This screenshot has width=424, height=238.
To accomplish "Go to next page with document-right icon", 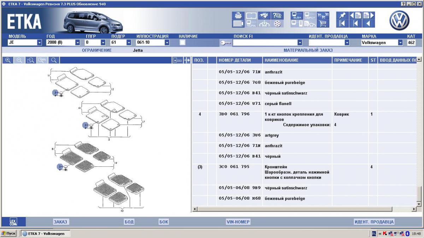I will click(369, 16).
